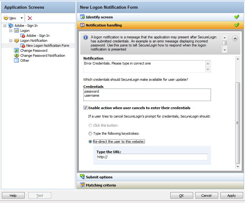
Task: Select Adobe - Sign In root tree item
Action: pos(26,26)
